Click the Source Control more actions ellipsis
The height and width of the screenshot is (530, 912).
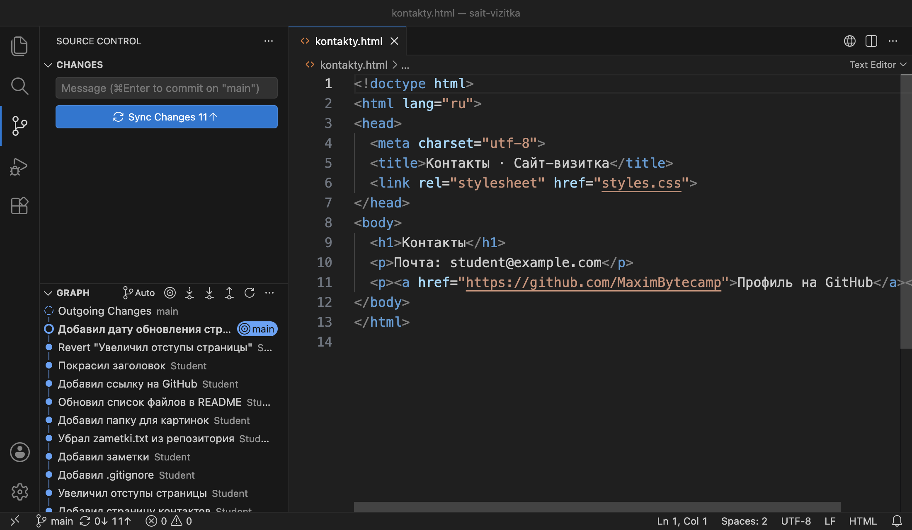(269, 41)
